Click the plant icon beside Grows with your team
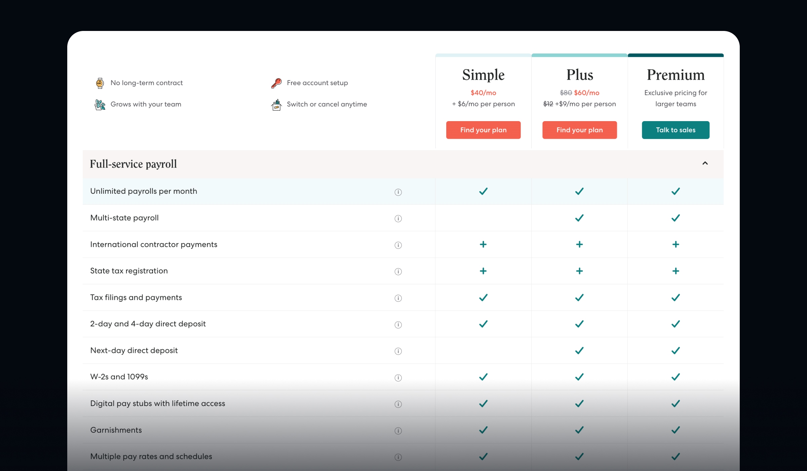 click(x=100, y=104)
